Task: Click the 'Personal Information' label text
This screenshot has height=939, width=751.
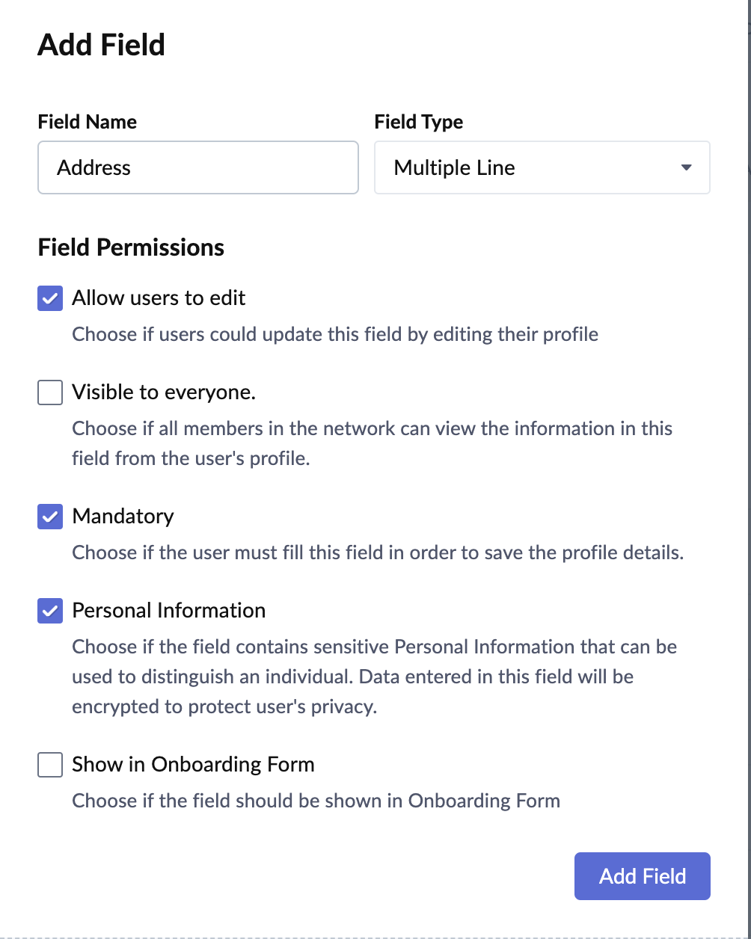Action: coord(168,610)
